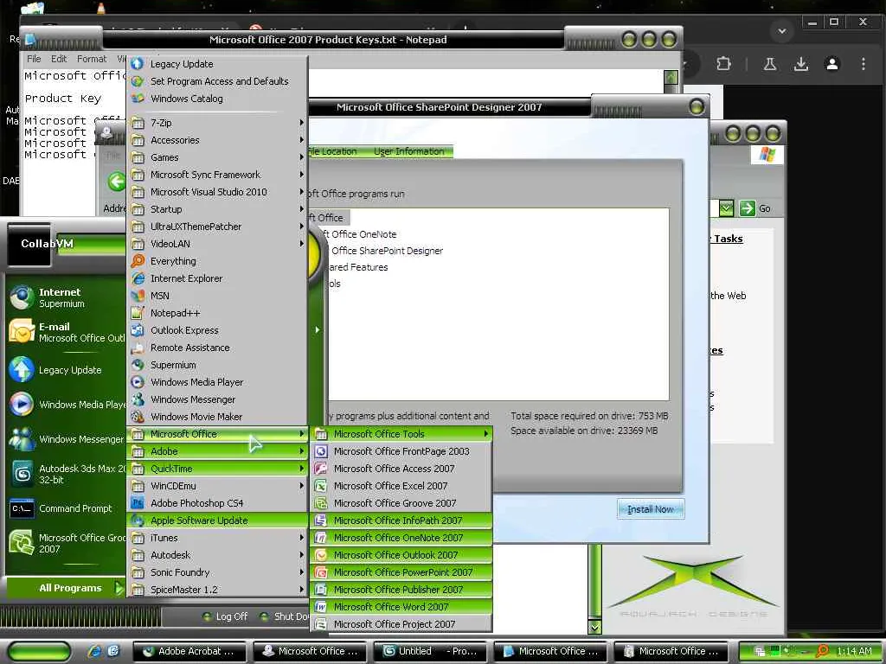886x664 pixels.
Task: Open Microsoft Office FrontPage 2003 from the submenu
Action: tap(401, 451)
